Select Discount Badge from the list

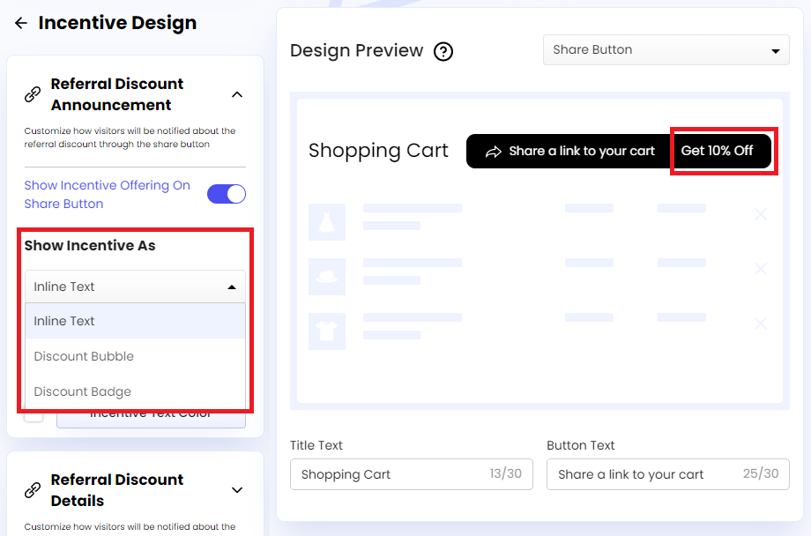point(83,391)
